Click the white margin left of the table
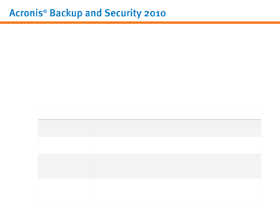Viewport: 280px width, 203px height. pyautogui.click(x=18, y=154)
